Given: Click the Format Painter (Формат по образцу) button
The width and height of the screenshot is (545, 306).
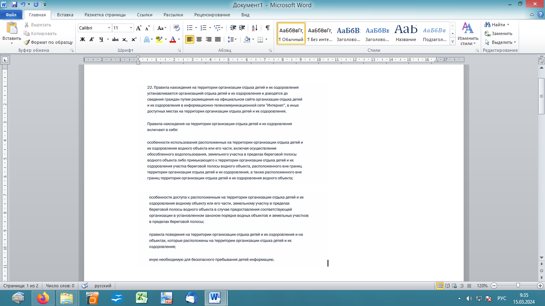Looking at the screenshot, I should click(48, 42).
